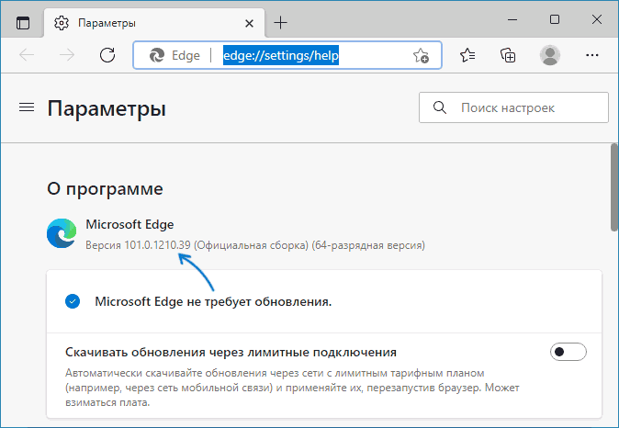The height and width of the screenshot is (428, 619).
Task: Go back to previous page
Action: 27,55
